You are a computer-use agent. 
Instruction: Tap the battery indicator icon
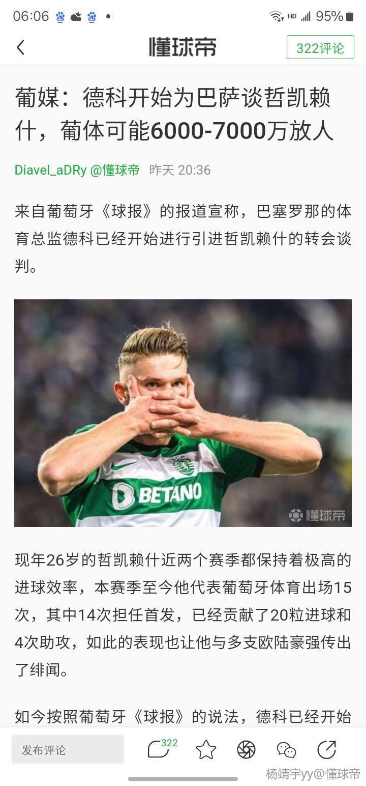tap(350, 16)
